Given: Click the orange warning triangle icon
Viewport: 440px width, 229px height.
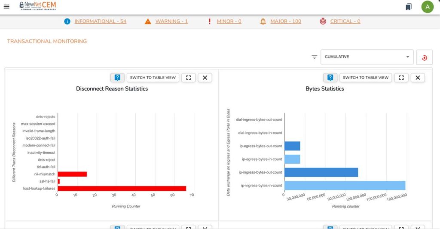Looking at the screenshot, I should click(148, 21).
